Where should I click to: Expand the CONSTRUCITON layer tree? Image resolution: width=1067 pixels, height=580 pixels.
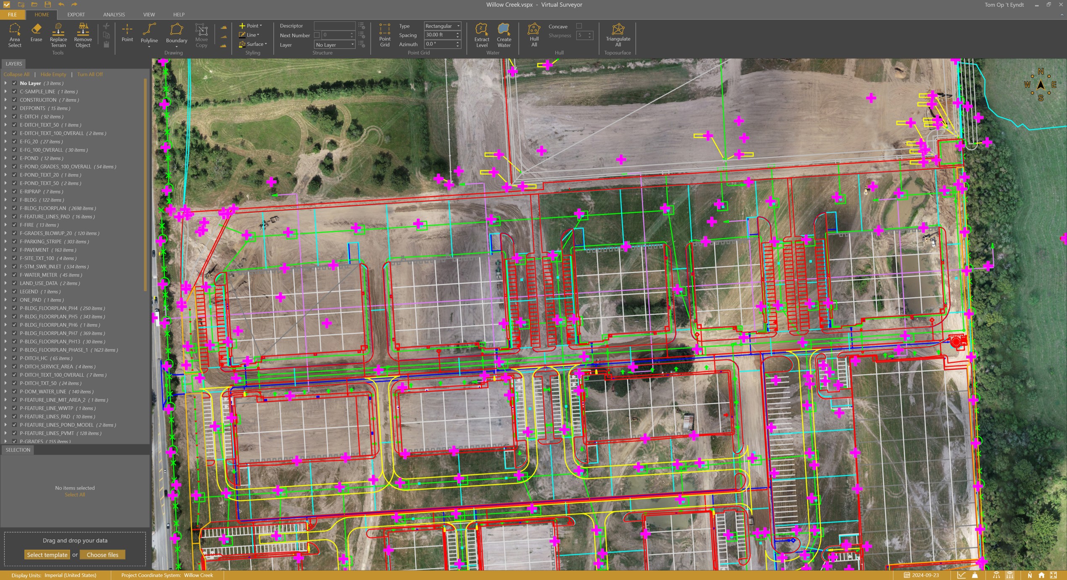(5, 100)
